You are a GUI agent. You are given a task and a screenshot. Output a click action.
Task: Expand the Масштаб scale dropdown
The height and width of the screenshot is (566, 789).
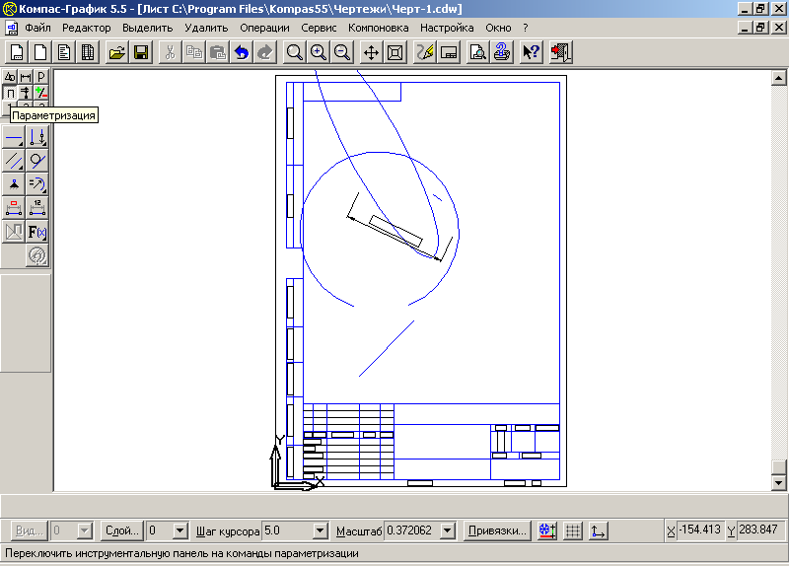coord(448,531)
